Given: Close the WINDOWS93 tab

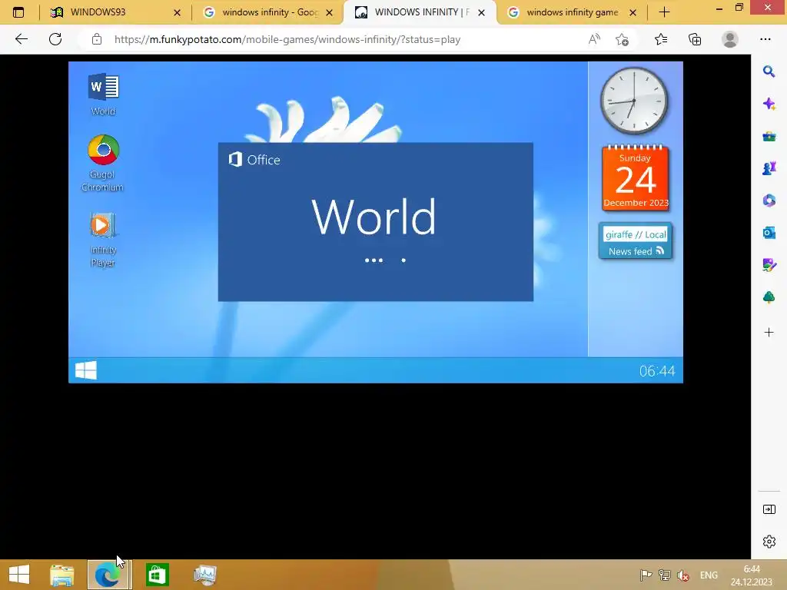Looking at the screenshot, I should (177, 12).
